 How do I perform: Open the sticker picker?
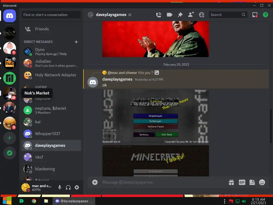[252, 182]
